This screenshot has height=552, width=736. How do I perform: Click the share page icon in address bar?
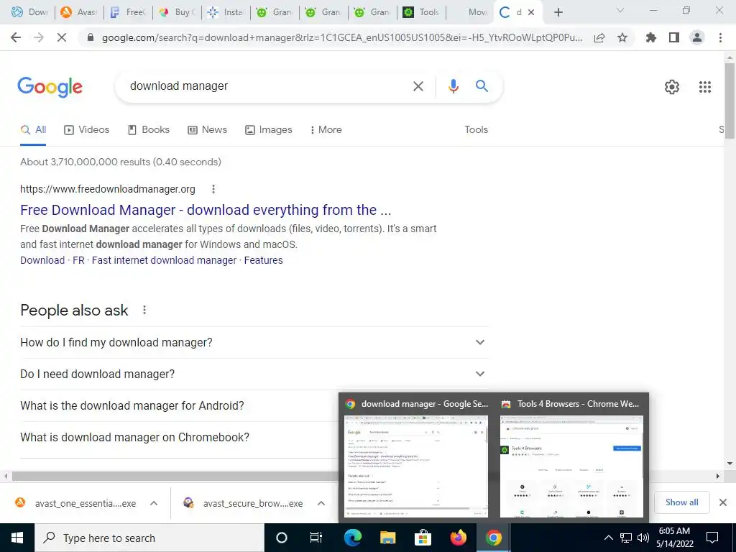(599, 37)
